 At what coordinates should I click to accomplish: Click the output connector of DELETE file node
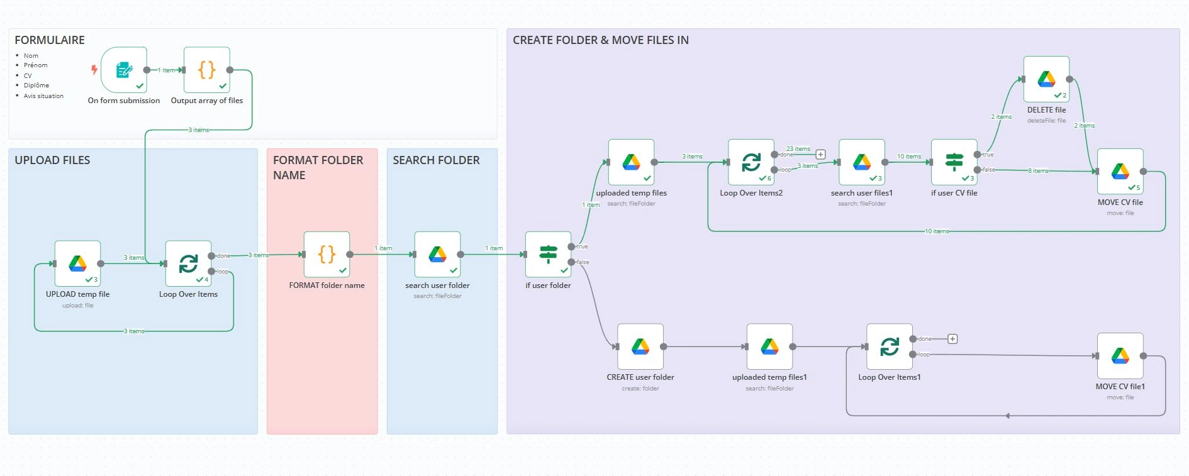click(x=1069, y=79)
